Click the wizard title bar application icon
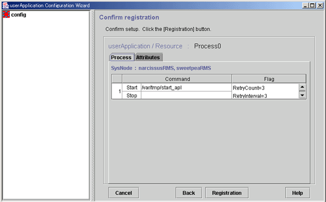Image resolution: width=326 pixels, height=202 pixels. coord(5,5)
